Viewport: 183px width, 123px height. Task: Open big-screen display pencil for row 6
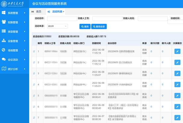point(177,107)
